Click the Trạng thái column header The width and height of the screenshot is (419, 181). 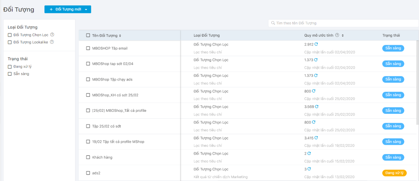click(391, 35)
